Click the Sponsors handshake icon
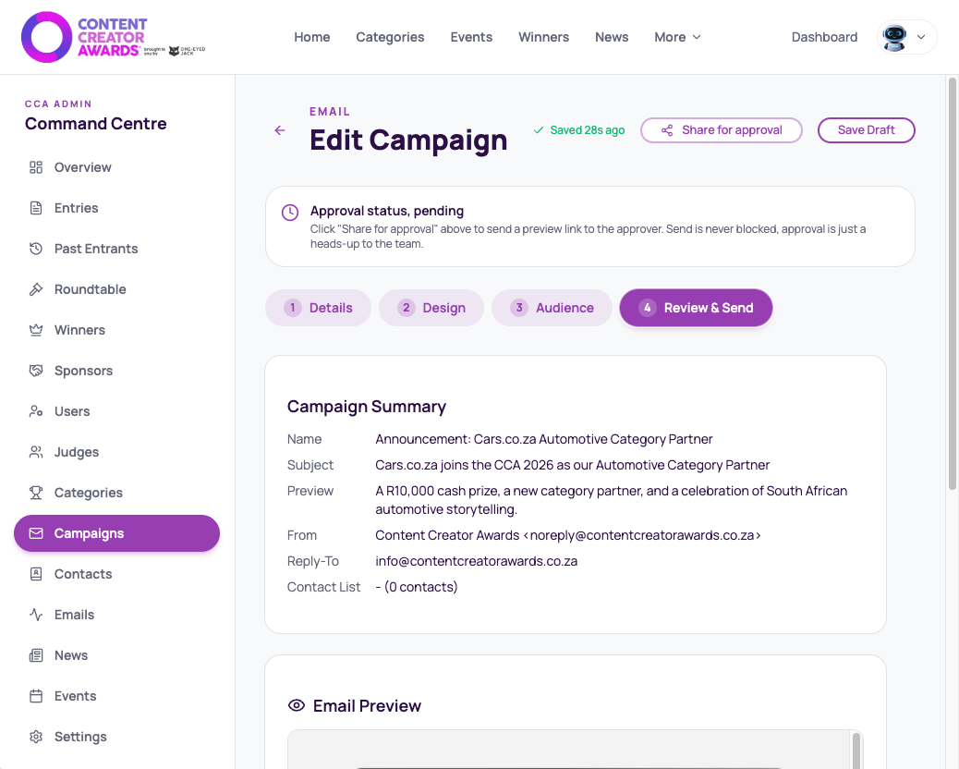Screen dimensions: 959x769 click(36, 371)
